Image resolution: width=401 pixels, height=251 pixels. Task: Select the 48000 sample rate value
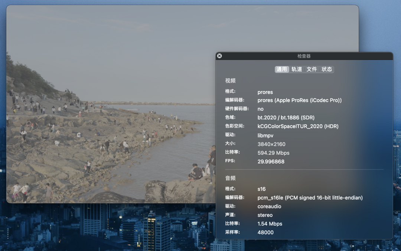[265, 232]
